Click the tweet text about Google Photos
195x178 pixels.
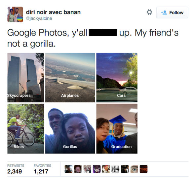(93, 38)
